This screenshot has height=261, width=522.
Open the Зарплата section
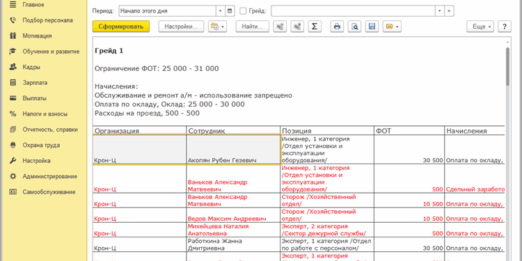pos(35,83)
